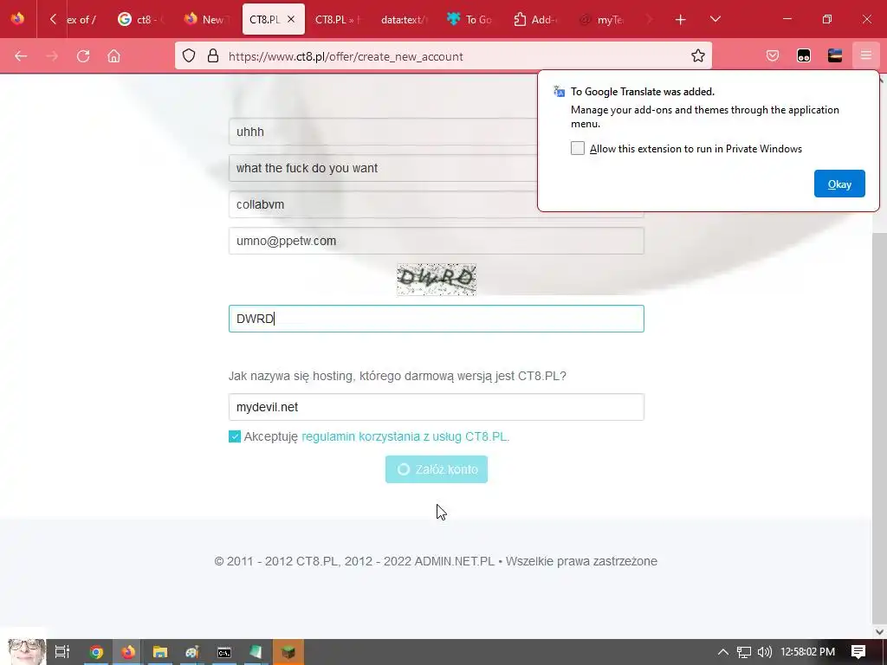Open the tracking protection shield icon
The height and width of the screenshot is (665, 887).
pyautogui.click(x=189, y=56)
